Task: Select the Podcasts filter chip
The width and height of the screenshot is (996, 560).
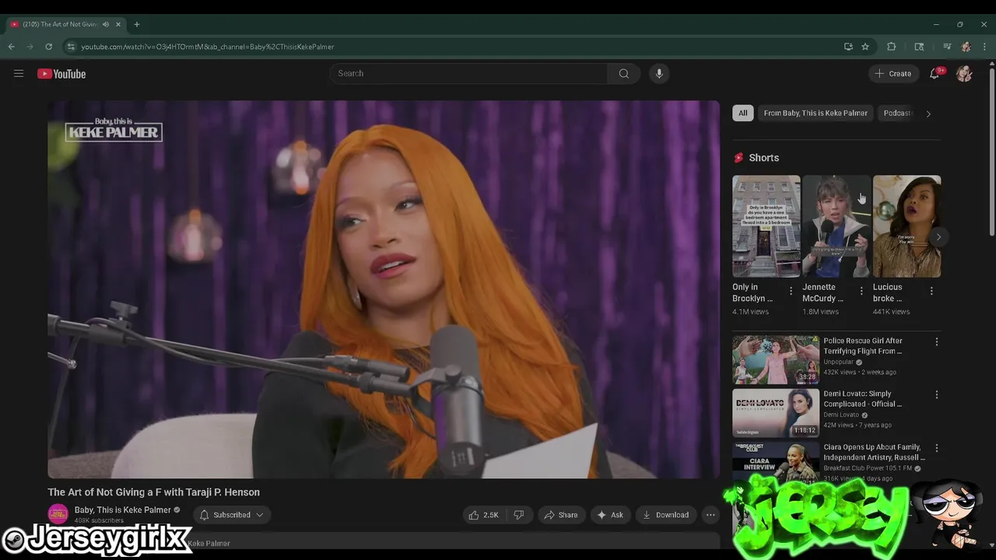Action: tap(896, 113)
